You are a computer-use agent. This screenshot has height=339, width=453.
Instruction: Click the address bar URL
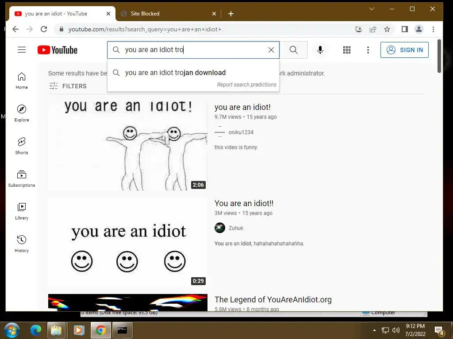(x=145, y=30)
